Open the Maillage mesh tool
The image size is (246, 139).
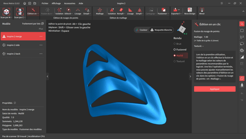pos(100,11)
